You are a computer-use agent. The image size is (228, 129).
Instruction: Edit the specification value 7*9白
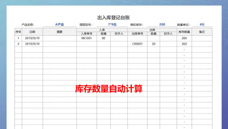click(x=112, y=25)
